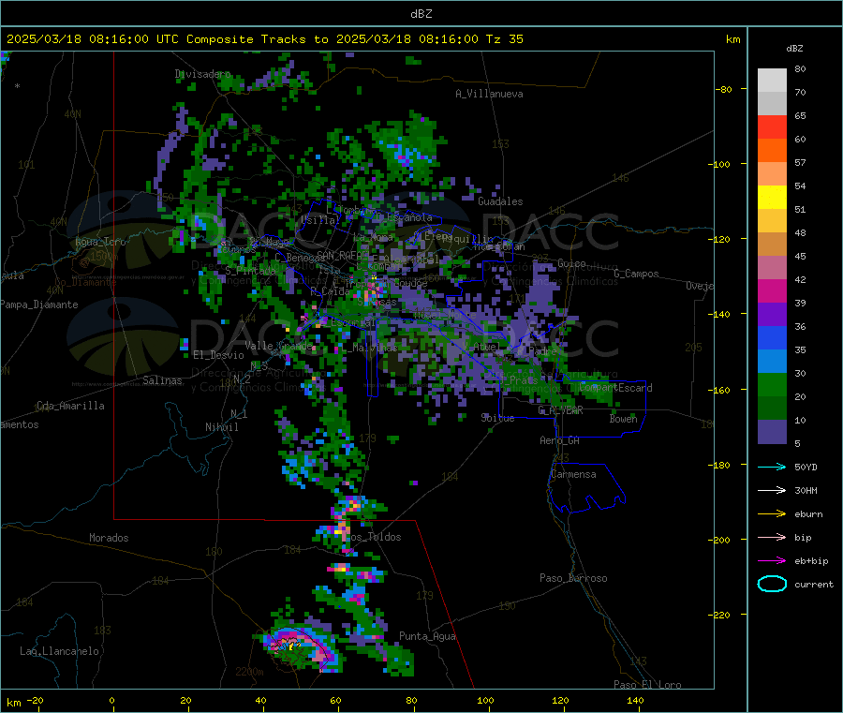Viewport: 843px width, 713px height.
Task: Click the magenta 39 dBZ color swatch
Action: point(772,290)
